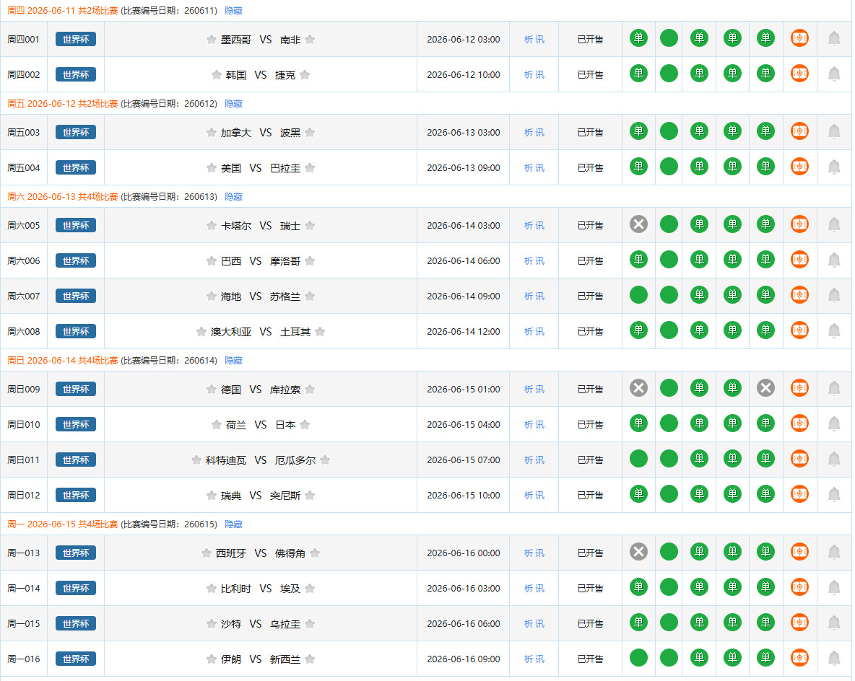Open the orange pitch icon in row 周日012
This screenshot has width=855, height=681.
(x=799, y=494)
